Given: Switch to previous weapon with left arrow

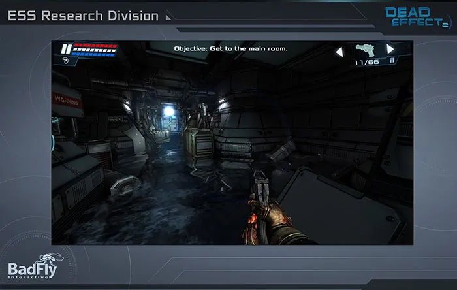Looking at the screenshot, I should [339, 52].
